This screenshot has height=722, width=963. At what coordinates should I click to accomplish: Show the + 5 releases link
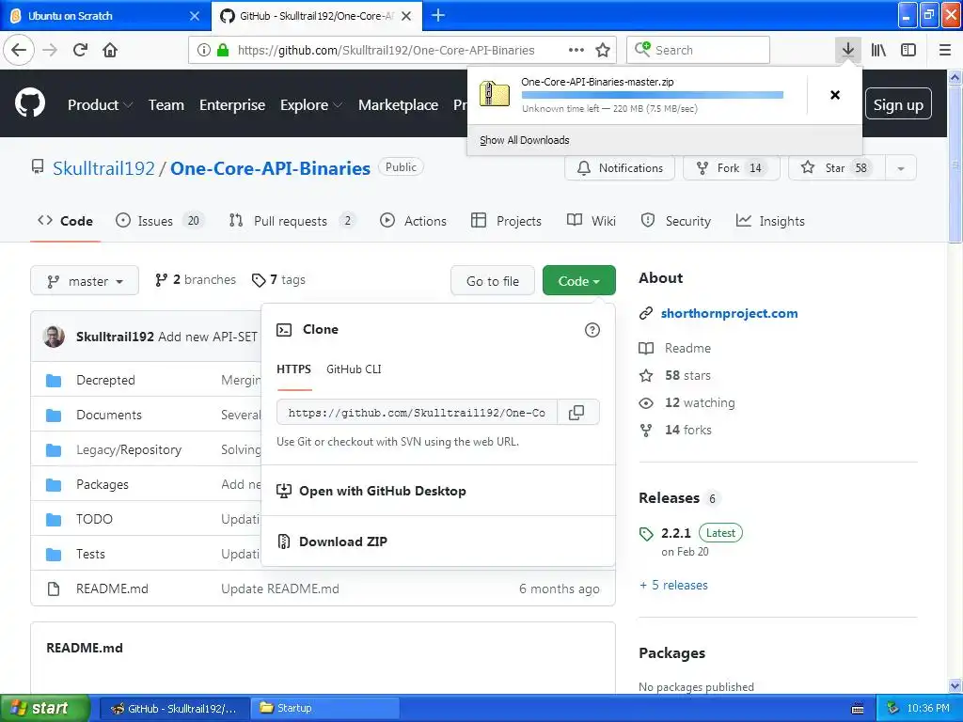(673, 585)
